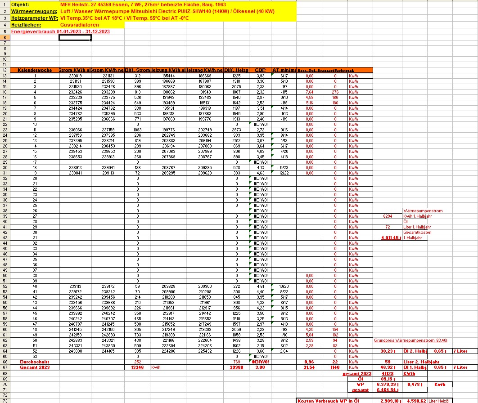Click the total Heizung value 39988
The height and width of the screenshot is (403, 478).
coord(236,367)
